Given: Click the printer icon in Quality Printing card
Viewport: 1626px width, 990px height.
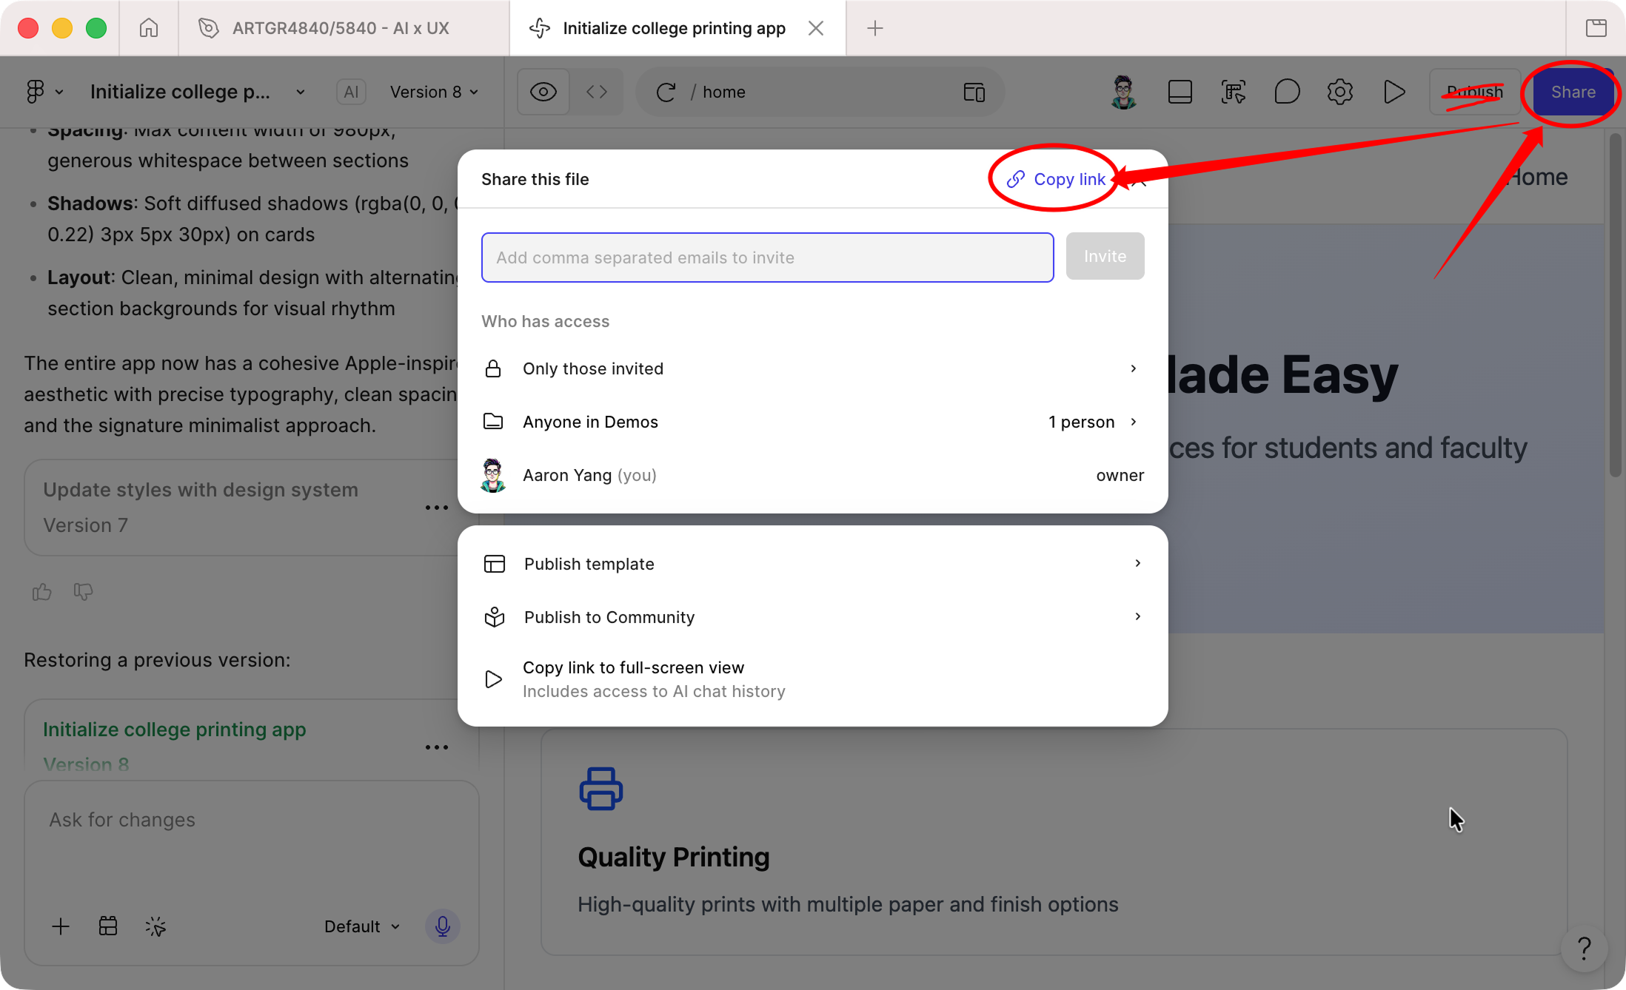Looking at the screenshot, I should pos(600,789).
